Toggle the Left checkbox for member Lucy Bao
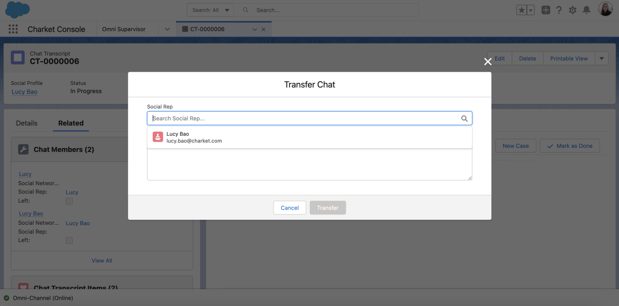 click(x=69, y=240)
